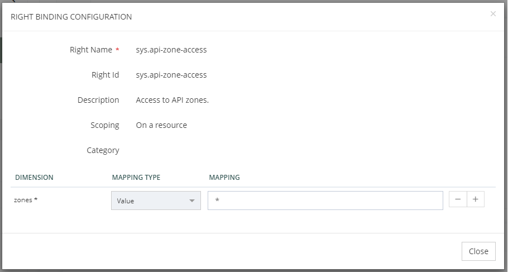Click the Right Id value sys.api-zone-access
The height and width of the screenshot is (272, 508).
[x=171, y=75]
